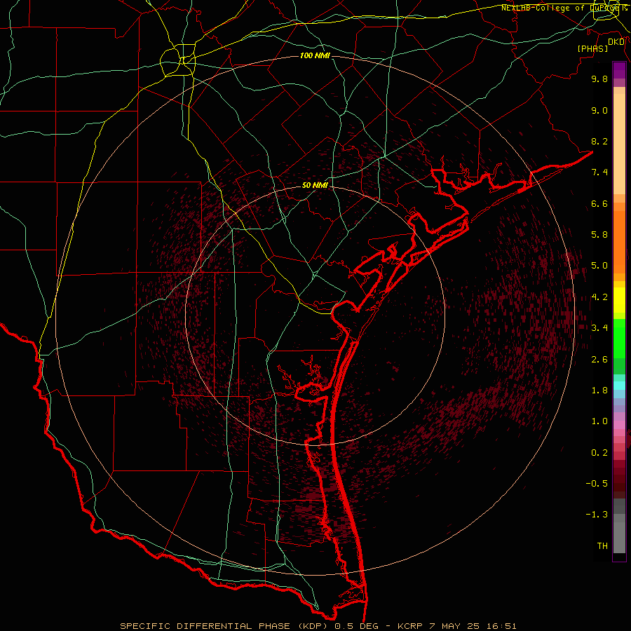Click the -1.3 value on the color scale
The width and height of the screenshot is (631, 631).
(597, 515)
